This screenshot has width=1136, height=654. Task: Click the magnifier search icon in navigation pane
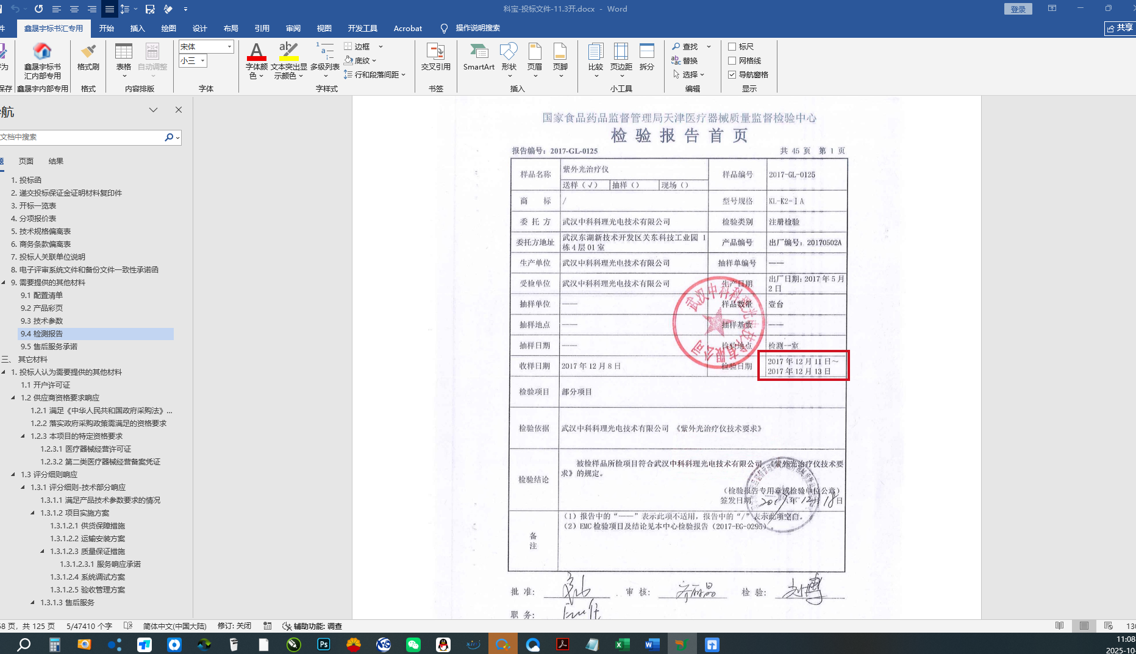pos(169,137)
